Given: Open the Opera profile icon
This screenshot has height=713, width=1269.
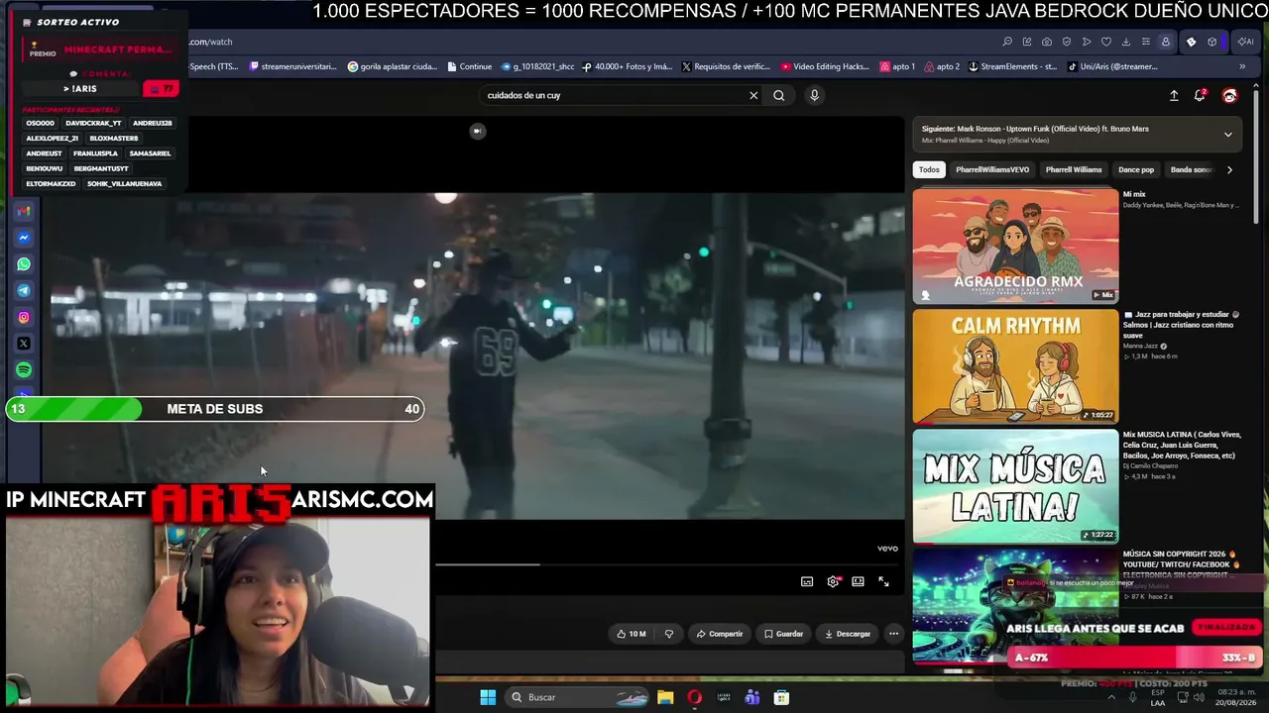Looking at the screenshot, I should pos(1166,42).
